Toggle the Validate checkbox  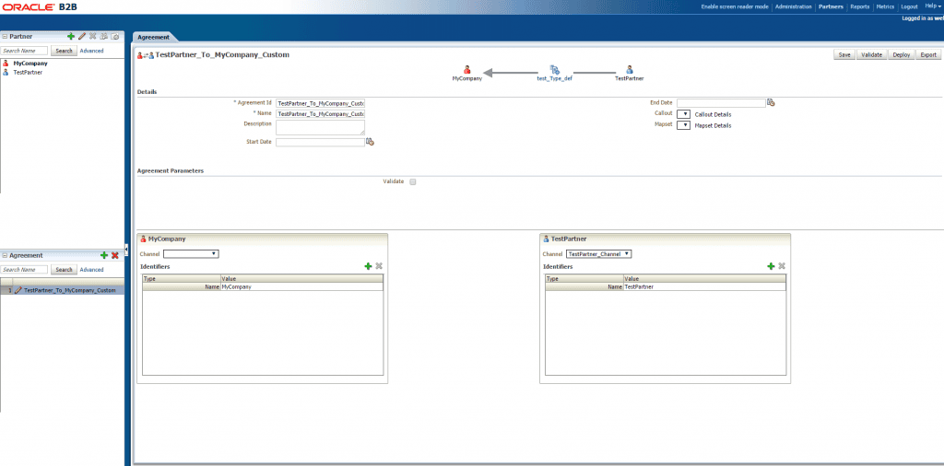[413, 181]
